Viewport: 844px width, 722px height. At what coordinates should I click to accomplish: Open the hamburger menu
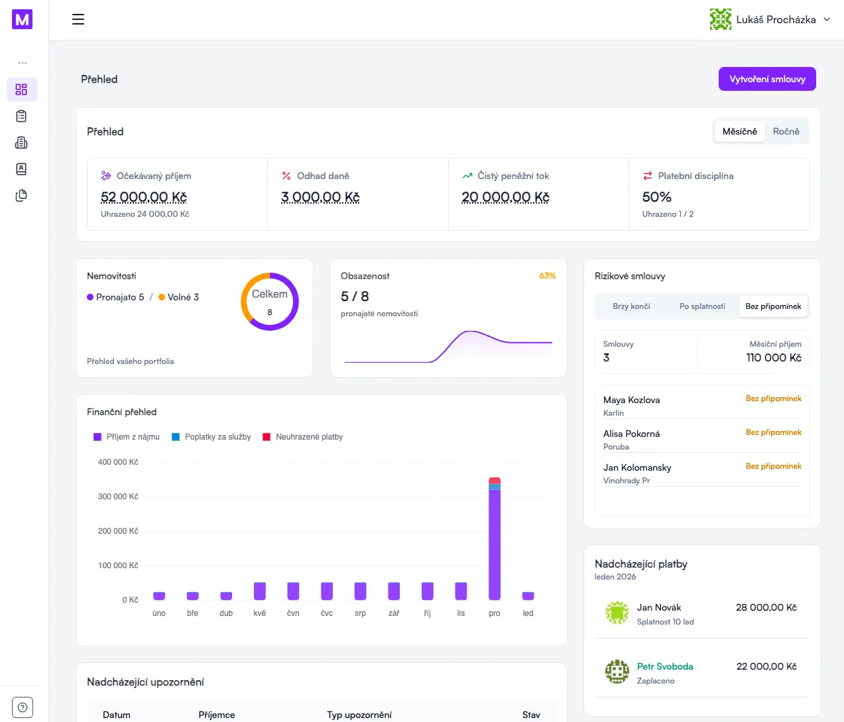pyautogui.click(x=78, y=19)
